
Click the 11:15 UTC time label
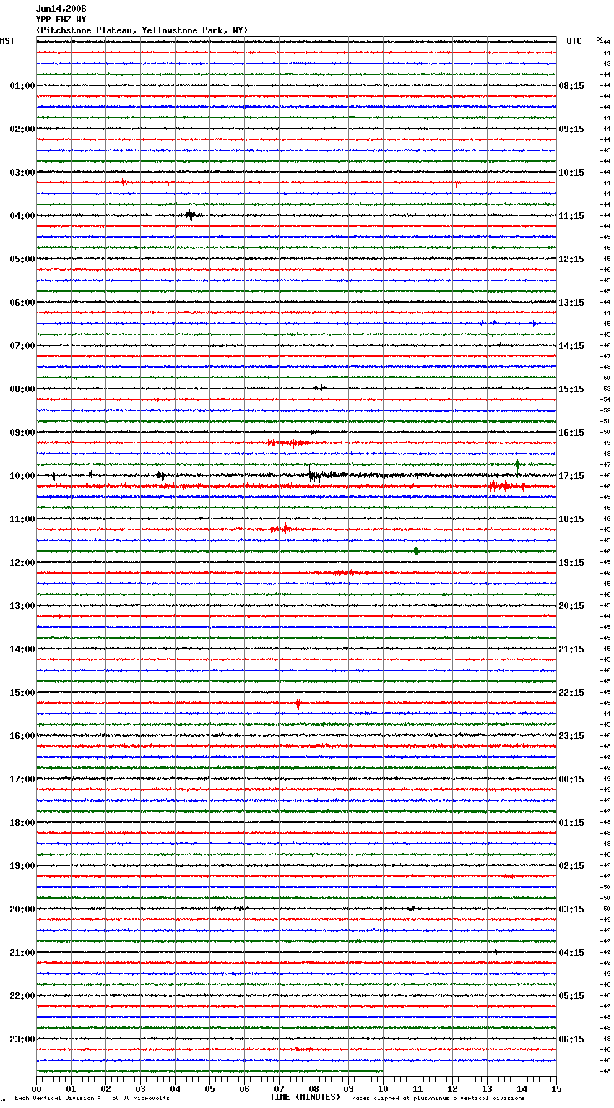(x=571, y=216)
